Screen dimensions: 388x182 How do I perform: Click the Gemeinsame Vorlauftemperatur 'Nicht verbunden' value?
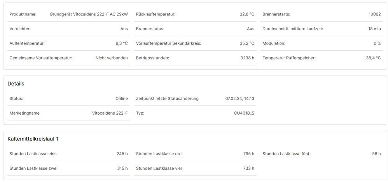112,58
